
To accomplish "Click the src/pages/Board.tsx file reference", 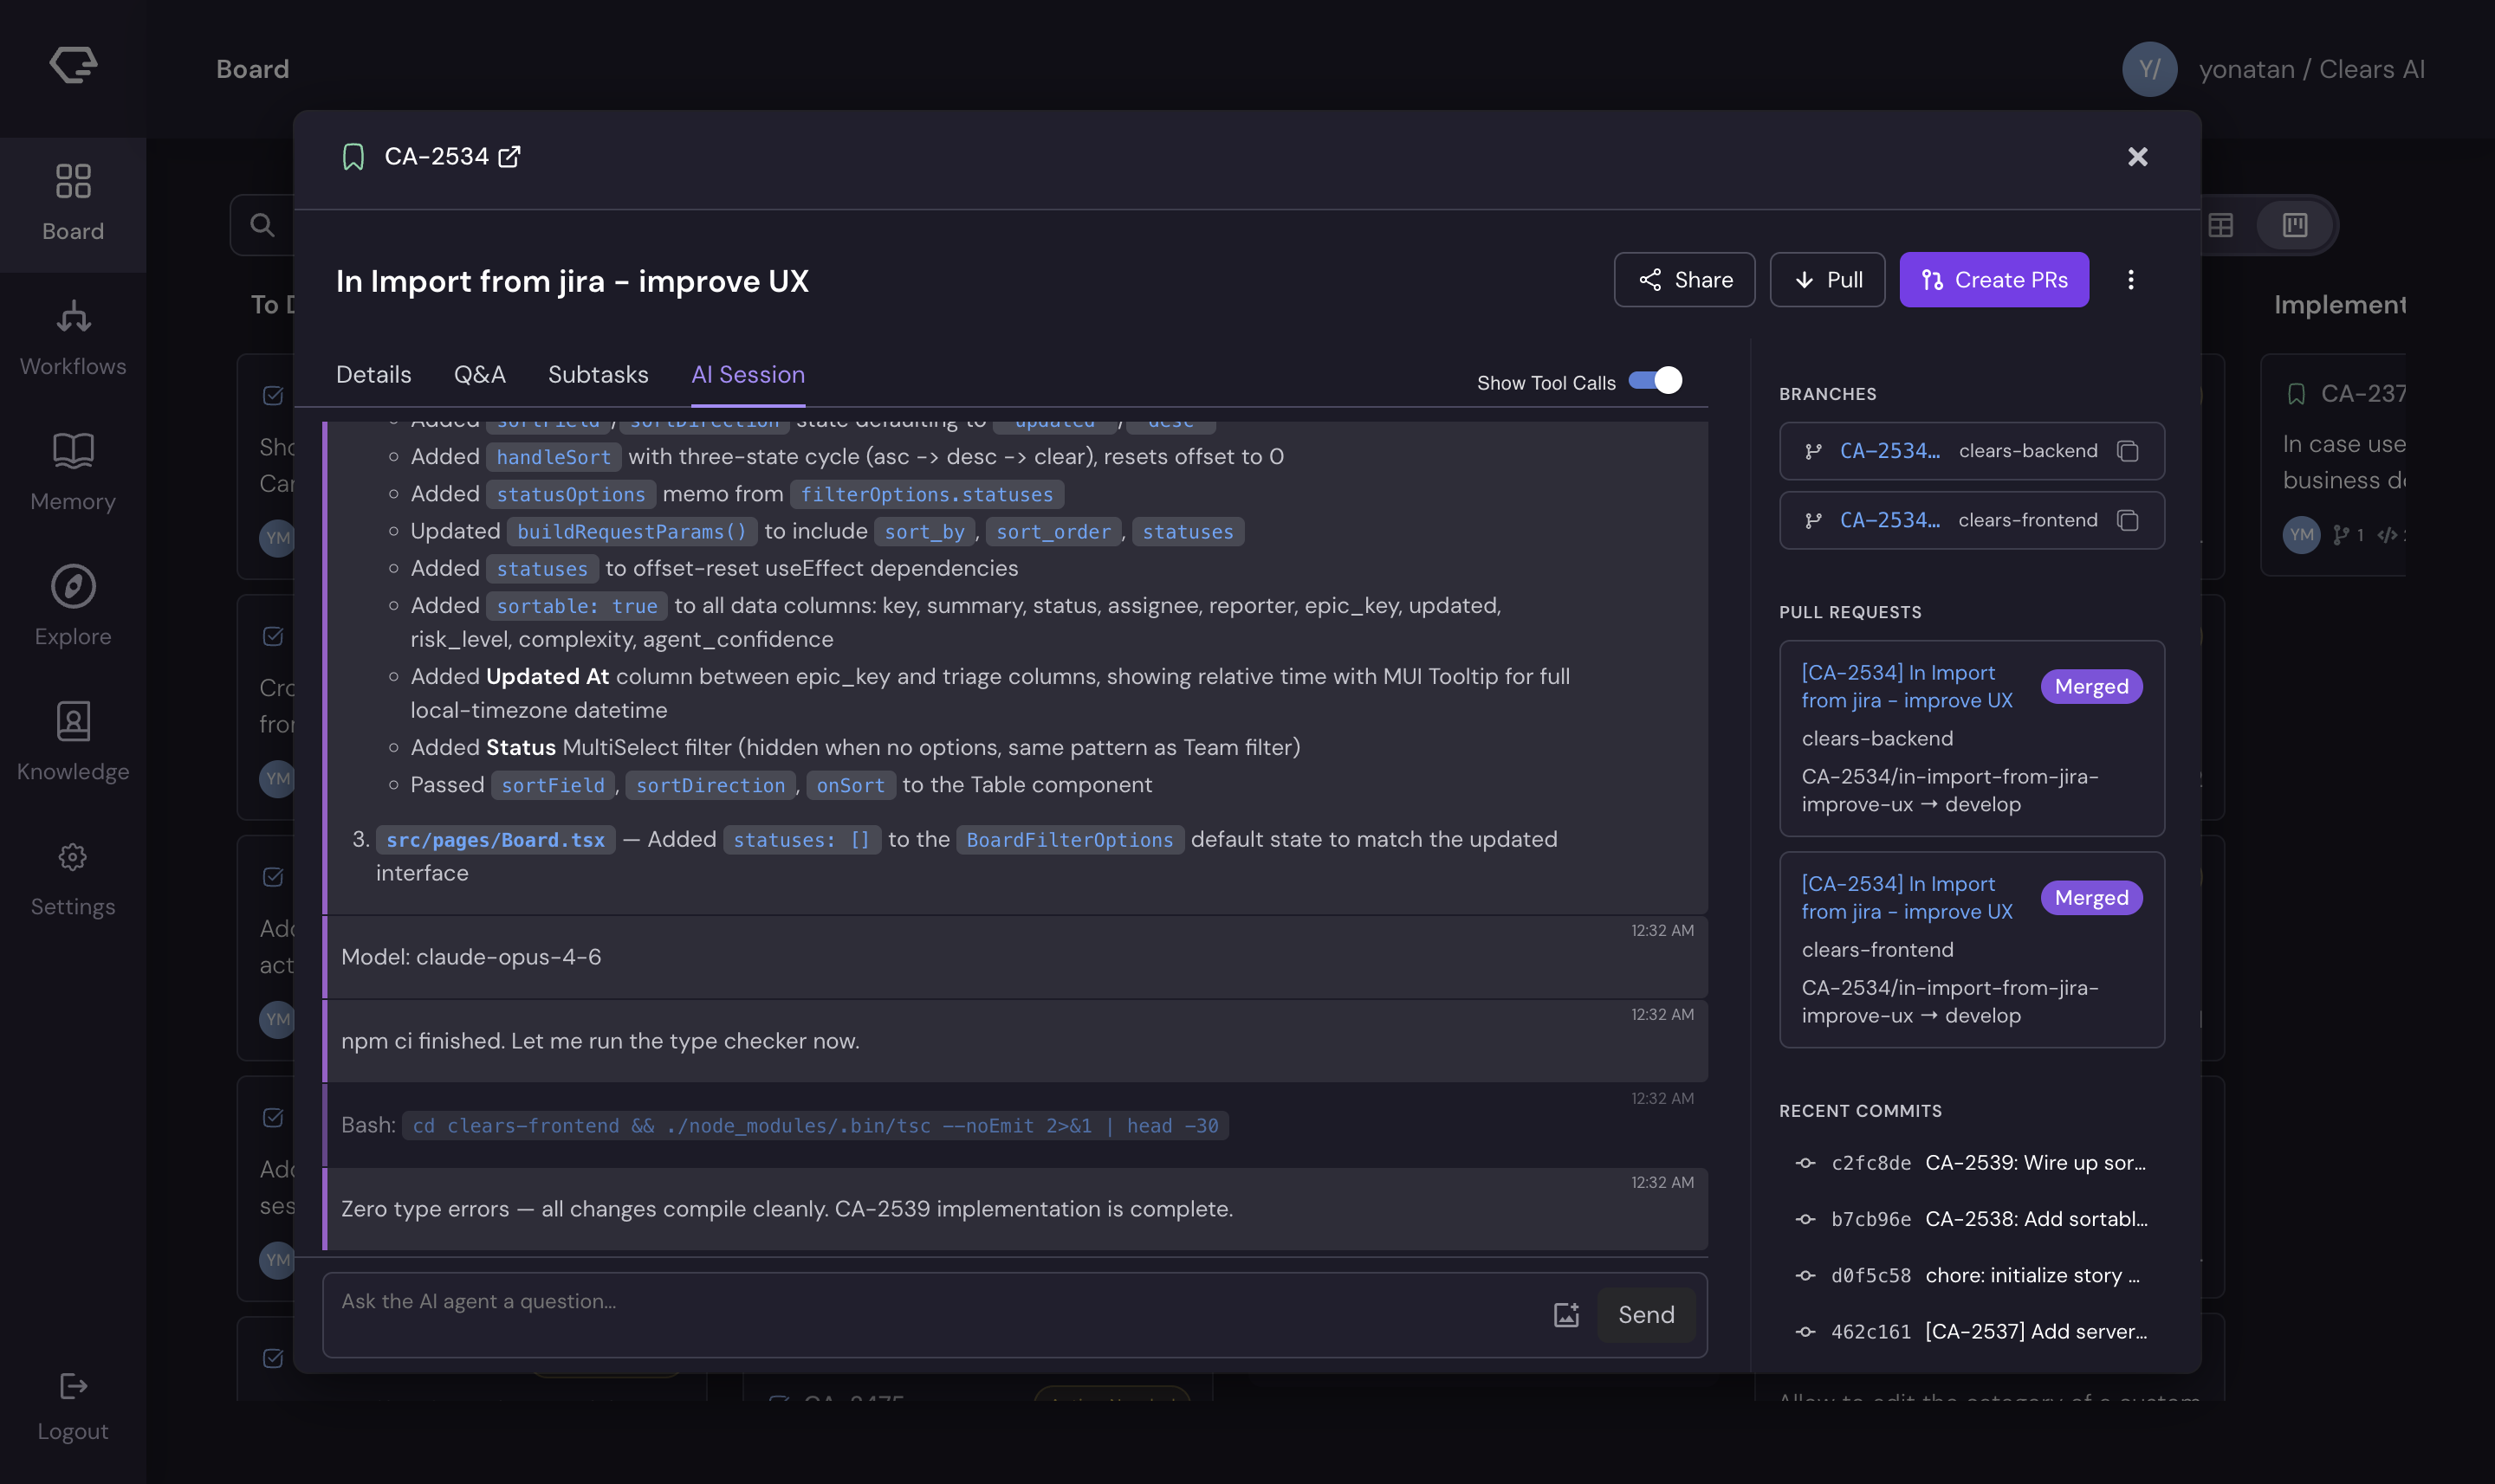I will pyautogui.click(x=496, y=840).
